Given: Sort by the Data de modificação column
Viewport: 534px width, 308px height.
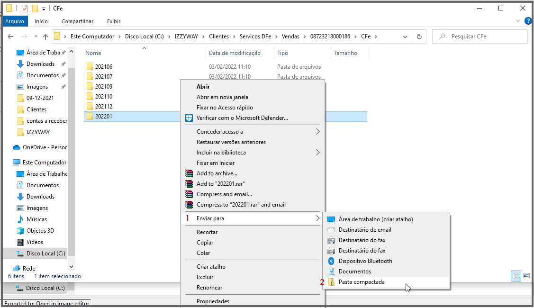Looking at the screenshot, I should tap(235, 53).
